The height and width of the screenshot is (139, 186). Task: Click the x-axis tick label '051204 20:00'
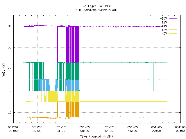pos(13,129)
